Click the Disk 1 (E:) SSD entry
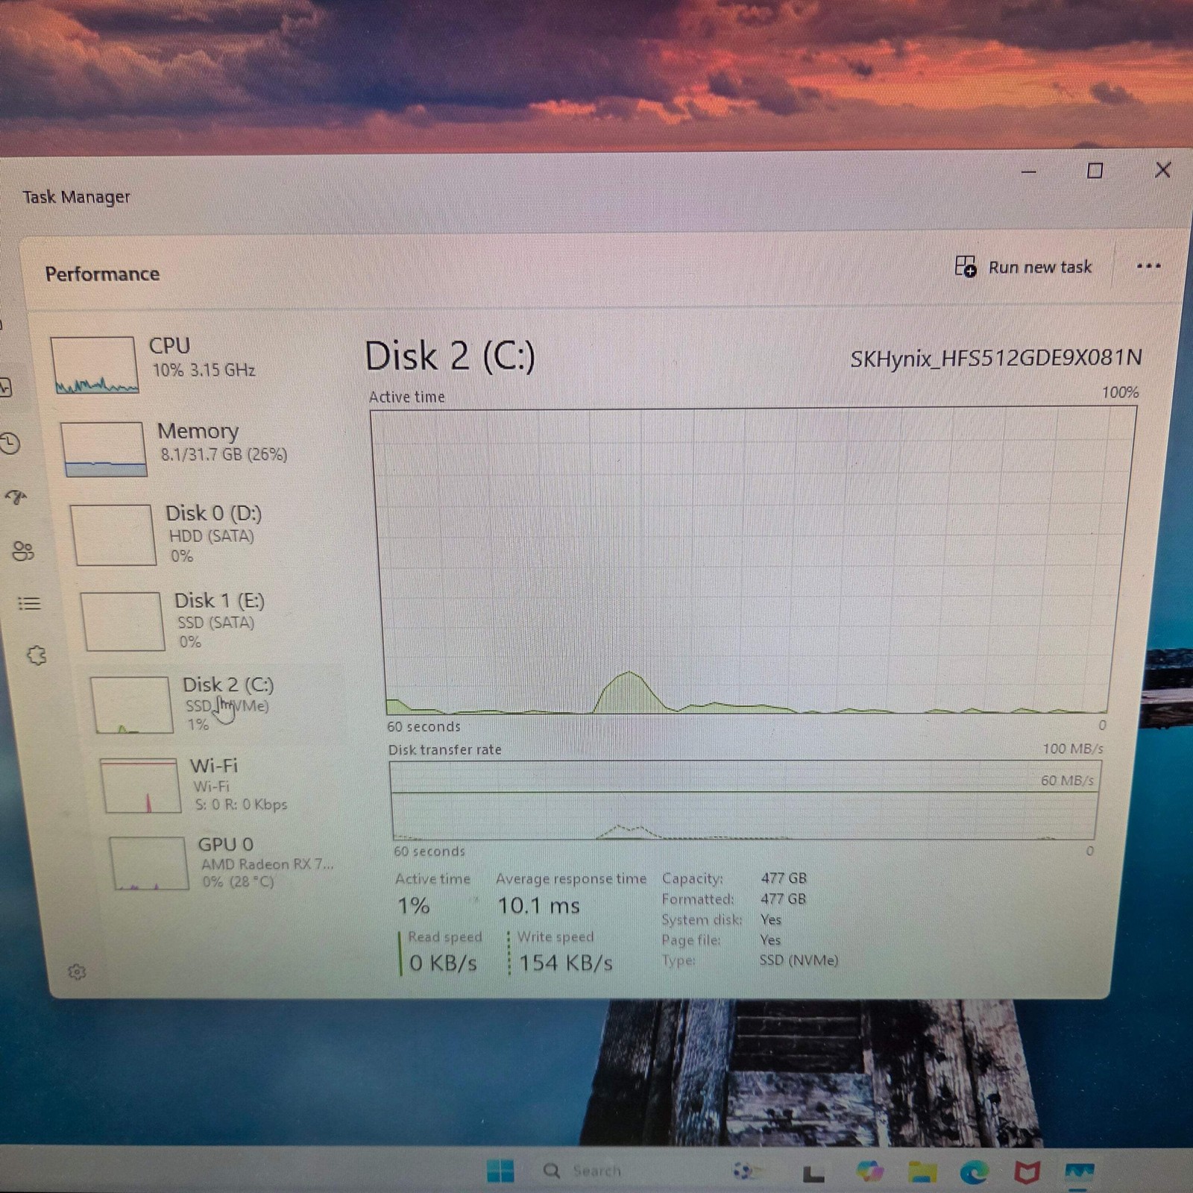Image resolution: width=1193 pixels, height=1193 pixels. (219, 620)
